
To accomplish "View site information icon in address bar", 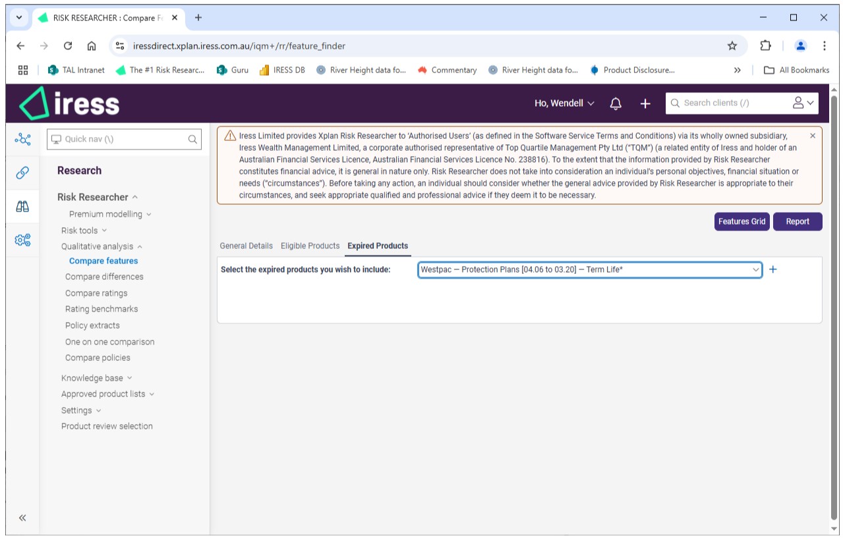I will (x=119, y=46).
